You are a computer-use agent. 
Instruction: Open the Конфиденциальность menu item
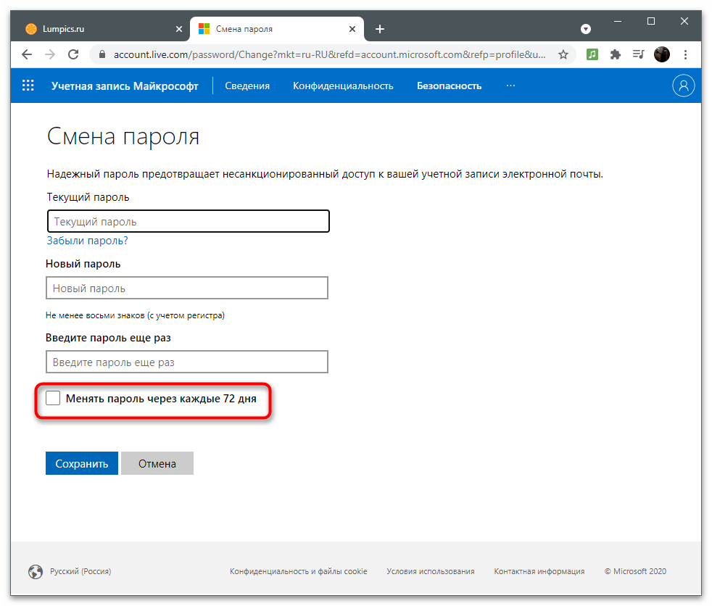coord(343,86)
